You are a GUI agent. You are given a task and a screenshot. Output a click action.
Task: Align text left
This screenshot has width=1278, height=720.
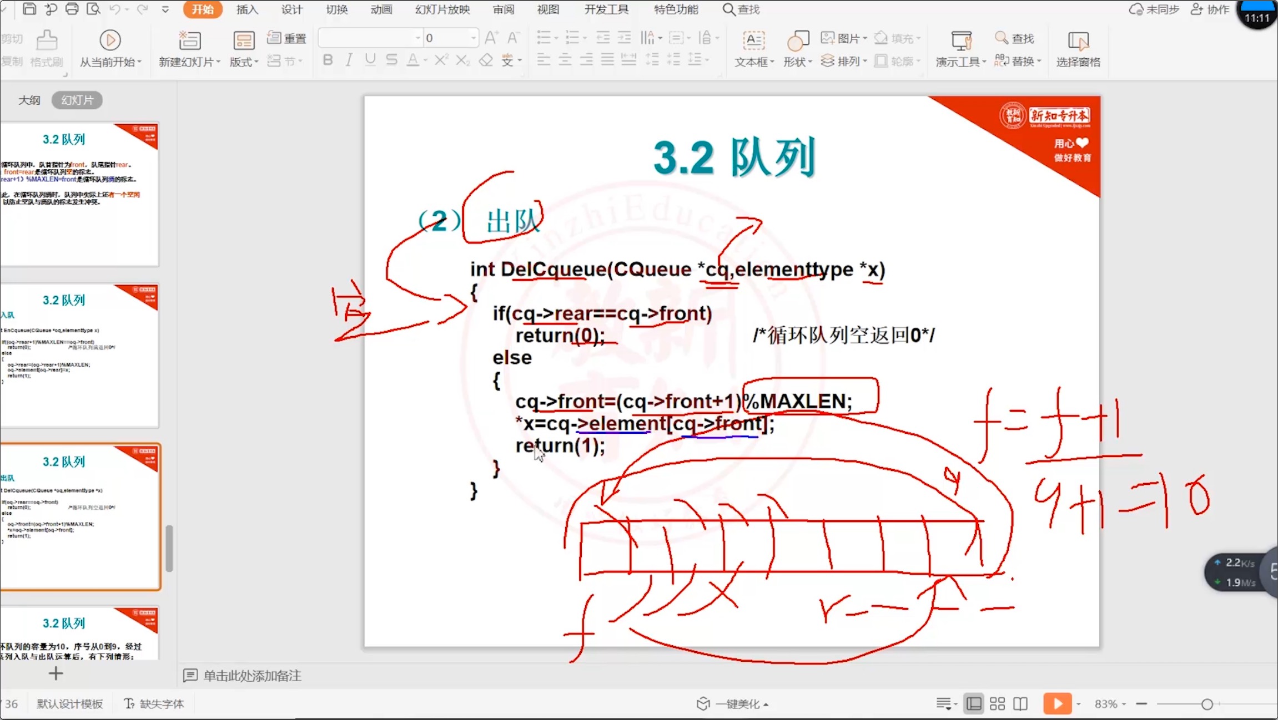[544, 60]
